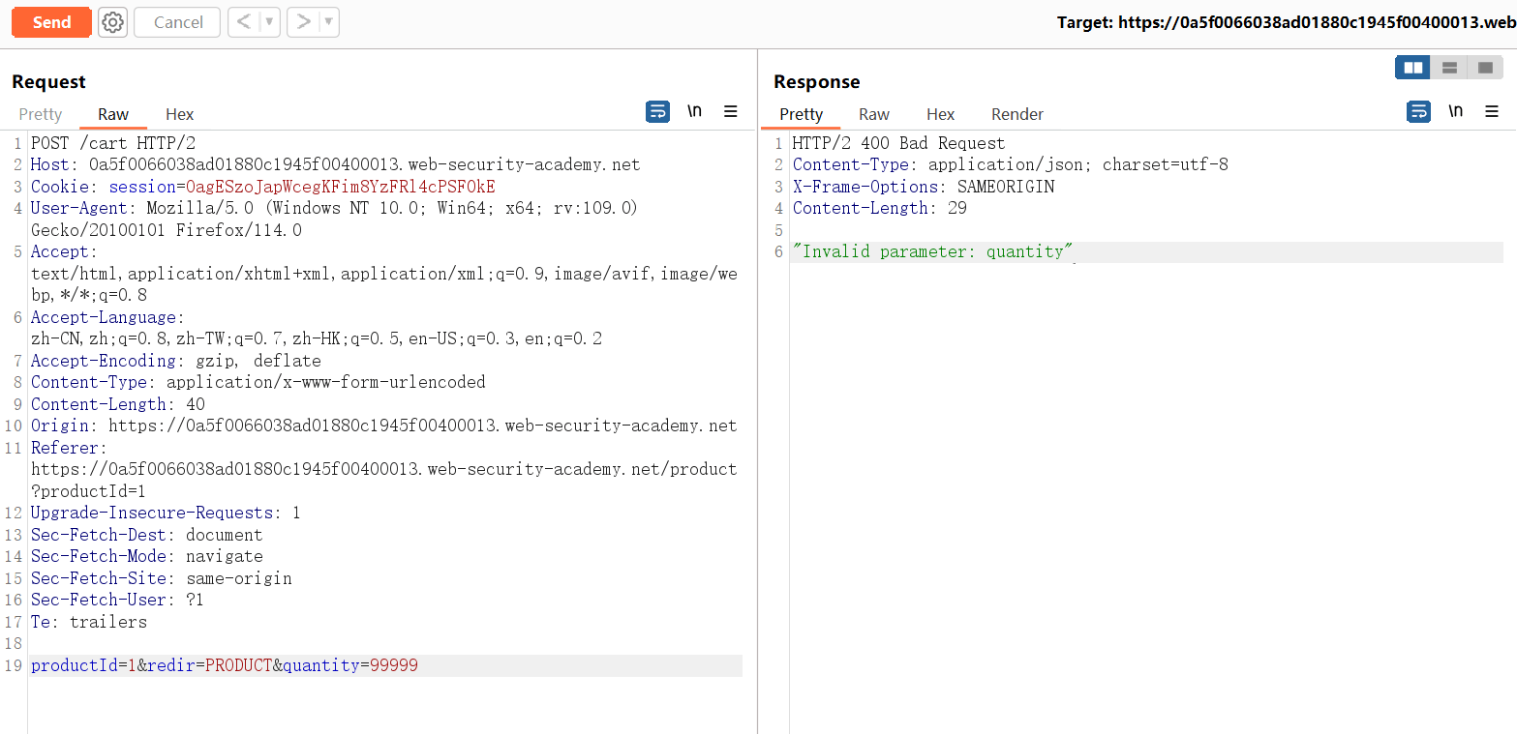Image resolution: width=1517 pixels, height=734 pixels.
Task: Switch to top-bottom stacked layout view
Action: click(x=1449, y=68)
